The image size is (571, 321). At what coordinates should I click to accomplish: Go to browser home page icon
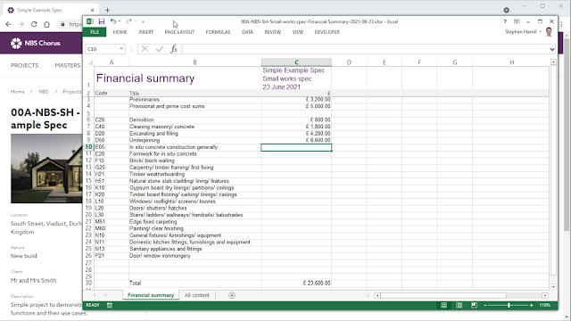coord(46,24)
